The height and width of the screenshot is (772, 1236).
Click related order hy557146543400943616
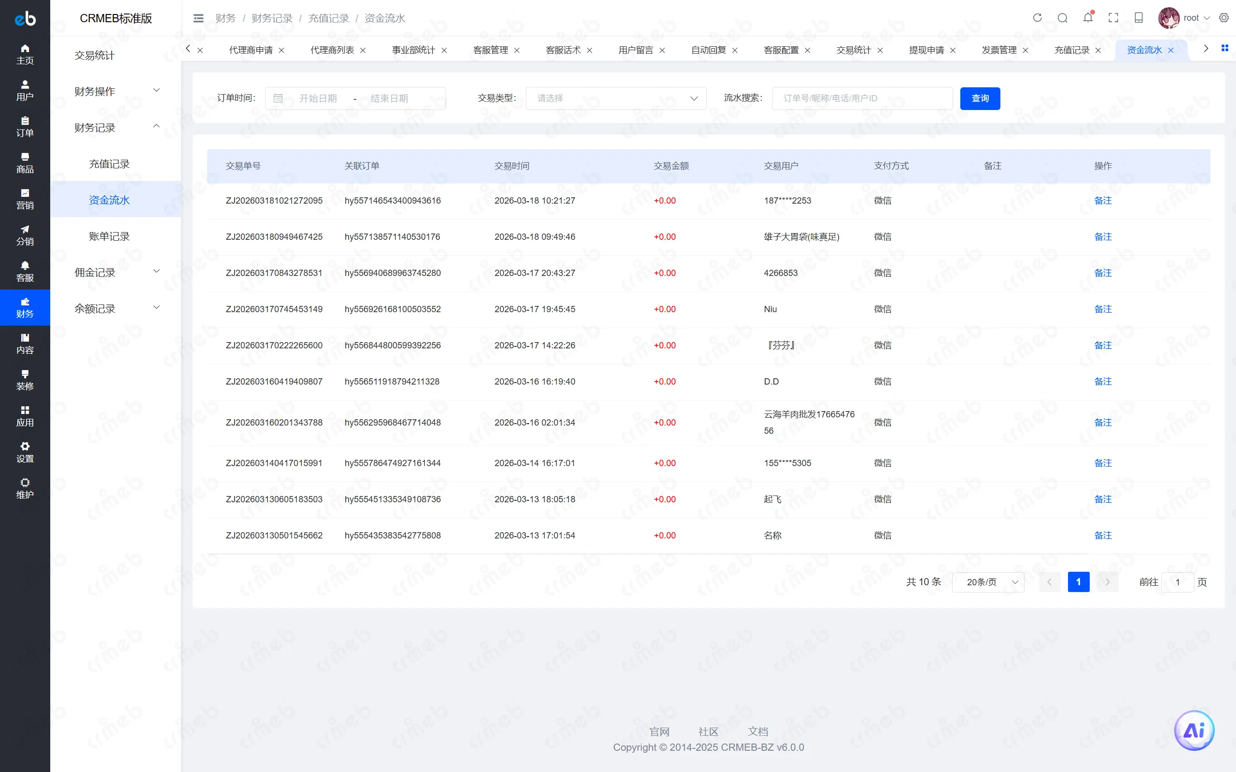tap(392, 201)
